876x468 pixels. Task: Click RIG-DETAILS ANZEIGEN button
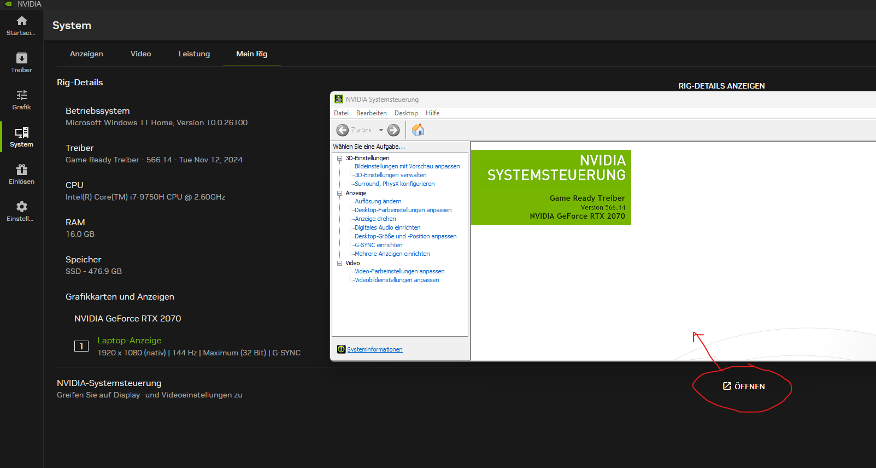click(x=722, y=86)
